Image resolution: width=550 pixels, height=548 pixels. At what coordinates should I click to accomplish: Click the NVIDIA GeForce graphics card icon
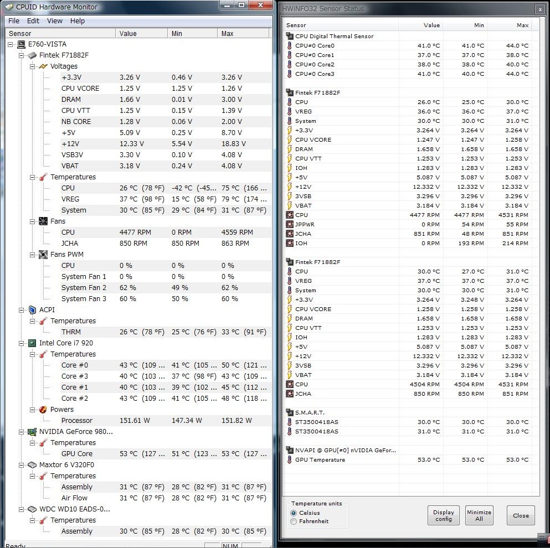click(32, 432)
